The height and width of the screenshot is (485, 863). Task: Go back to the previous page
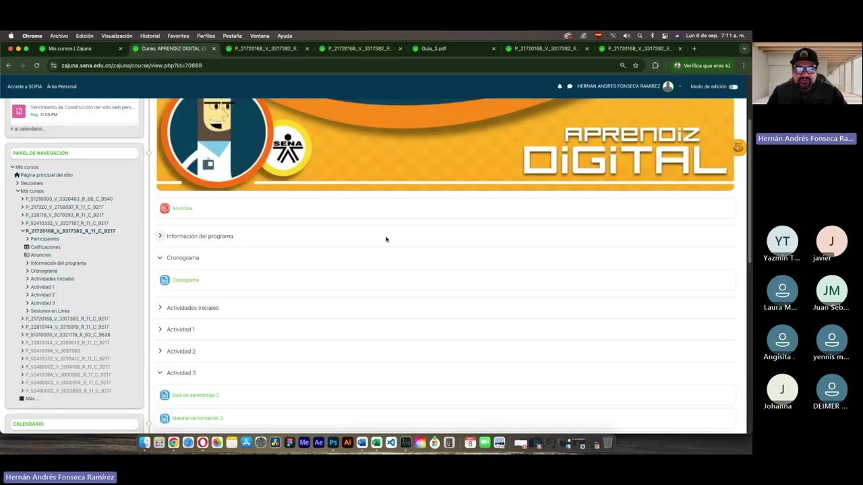click(9, 65)
